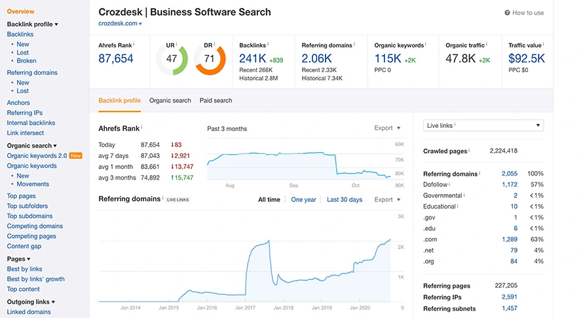The image size is (583, 318).
Task: Click the 87,654 Ahrefs Rank value
Action: [x=116, y=58]
